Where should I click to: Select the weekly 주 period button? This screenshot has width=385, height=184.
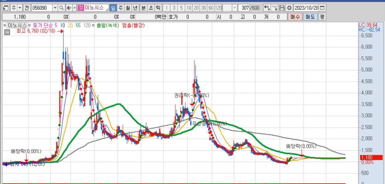tap(120, 8)
